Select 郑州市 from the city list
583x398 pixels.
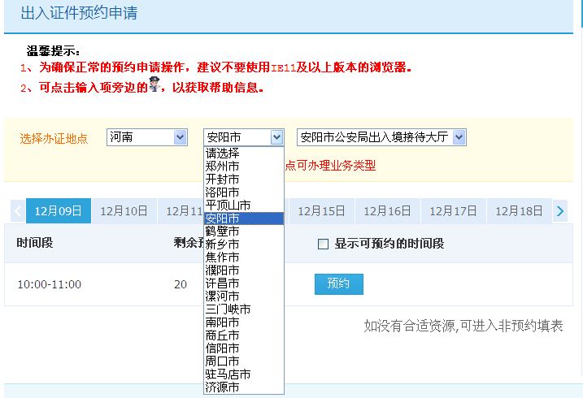pos(222,167)
